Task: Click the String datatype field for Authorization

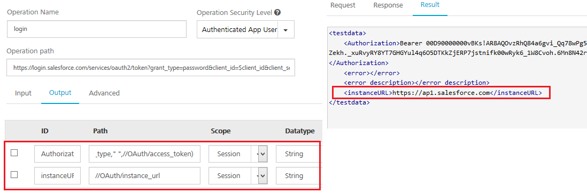Action: (x=298, y=154)
